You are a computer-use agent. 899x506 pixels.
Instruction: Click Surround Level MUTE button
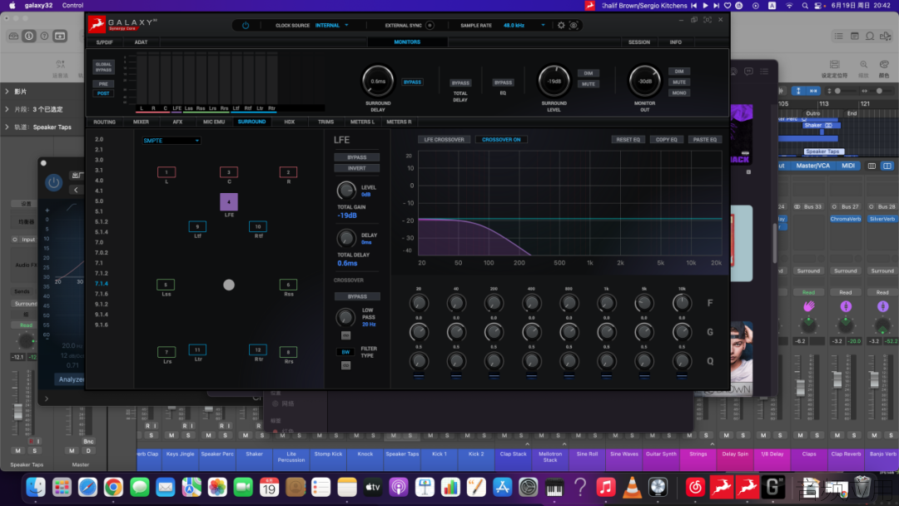589,84
